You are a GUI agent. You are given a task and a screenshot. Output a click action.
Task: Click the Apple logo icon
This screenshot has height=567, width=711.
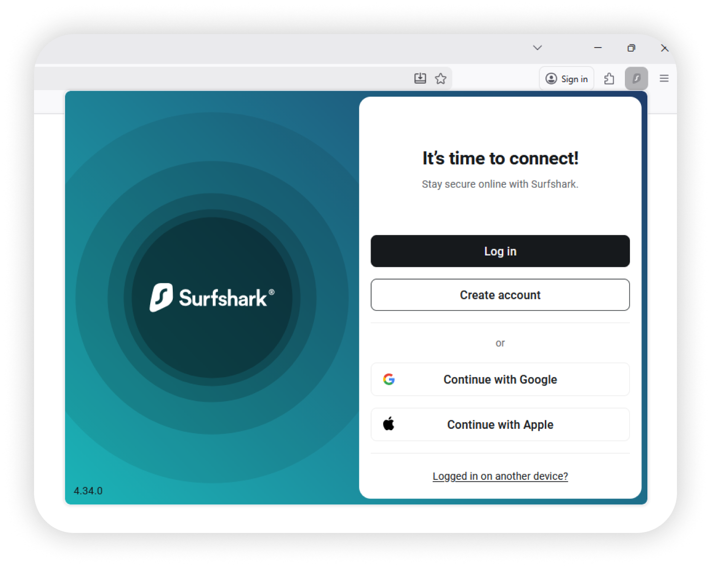tap(389, 424)
